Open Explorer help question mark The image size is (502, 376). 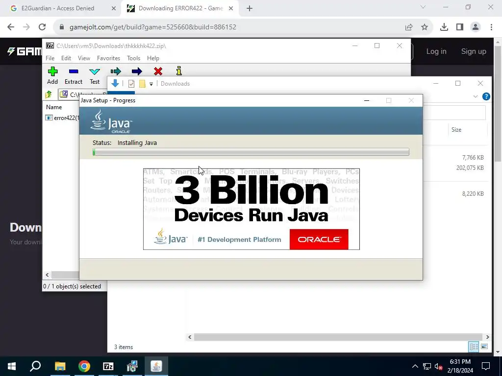tap(486, 96)
